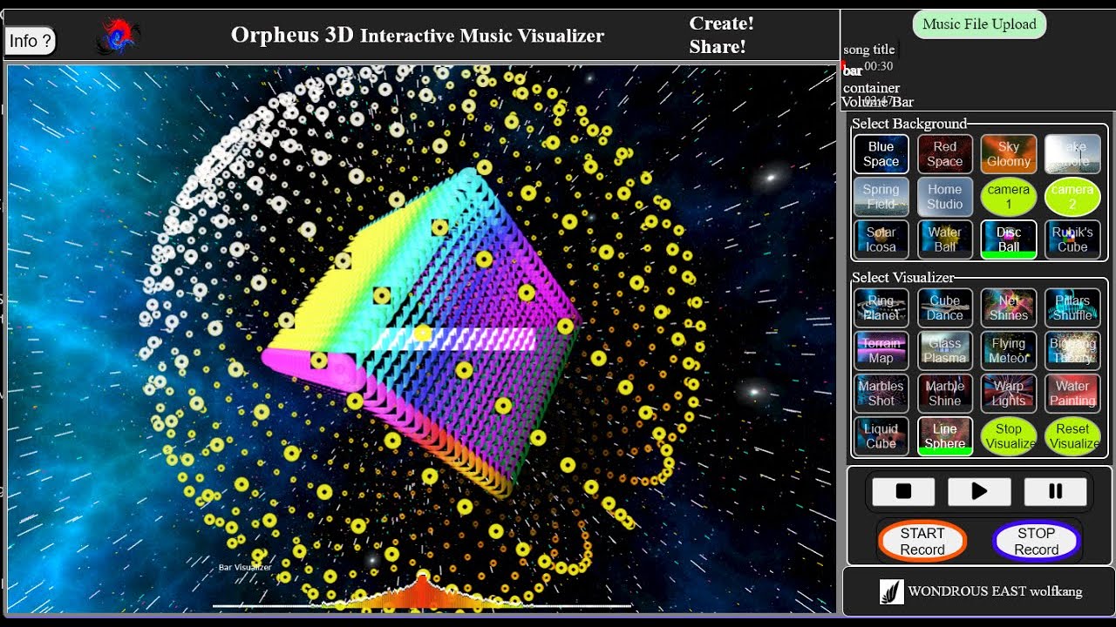
Task: Switch to camera 2
Action: (x=1072, y=197)
